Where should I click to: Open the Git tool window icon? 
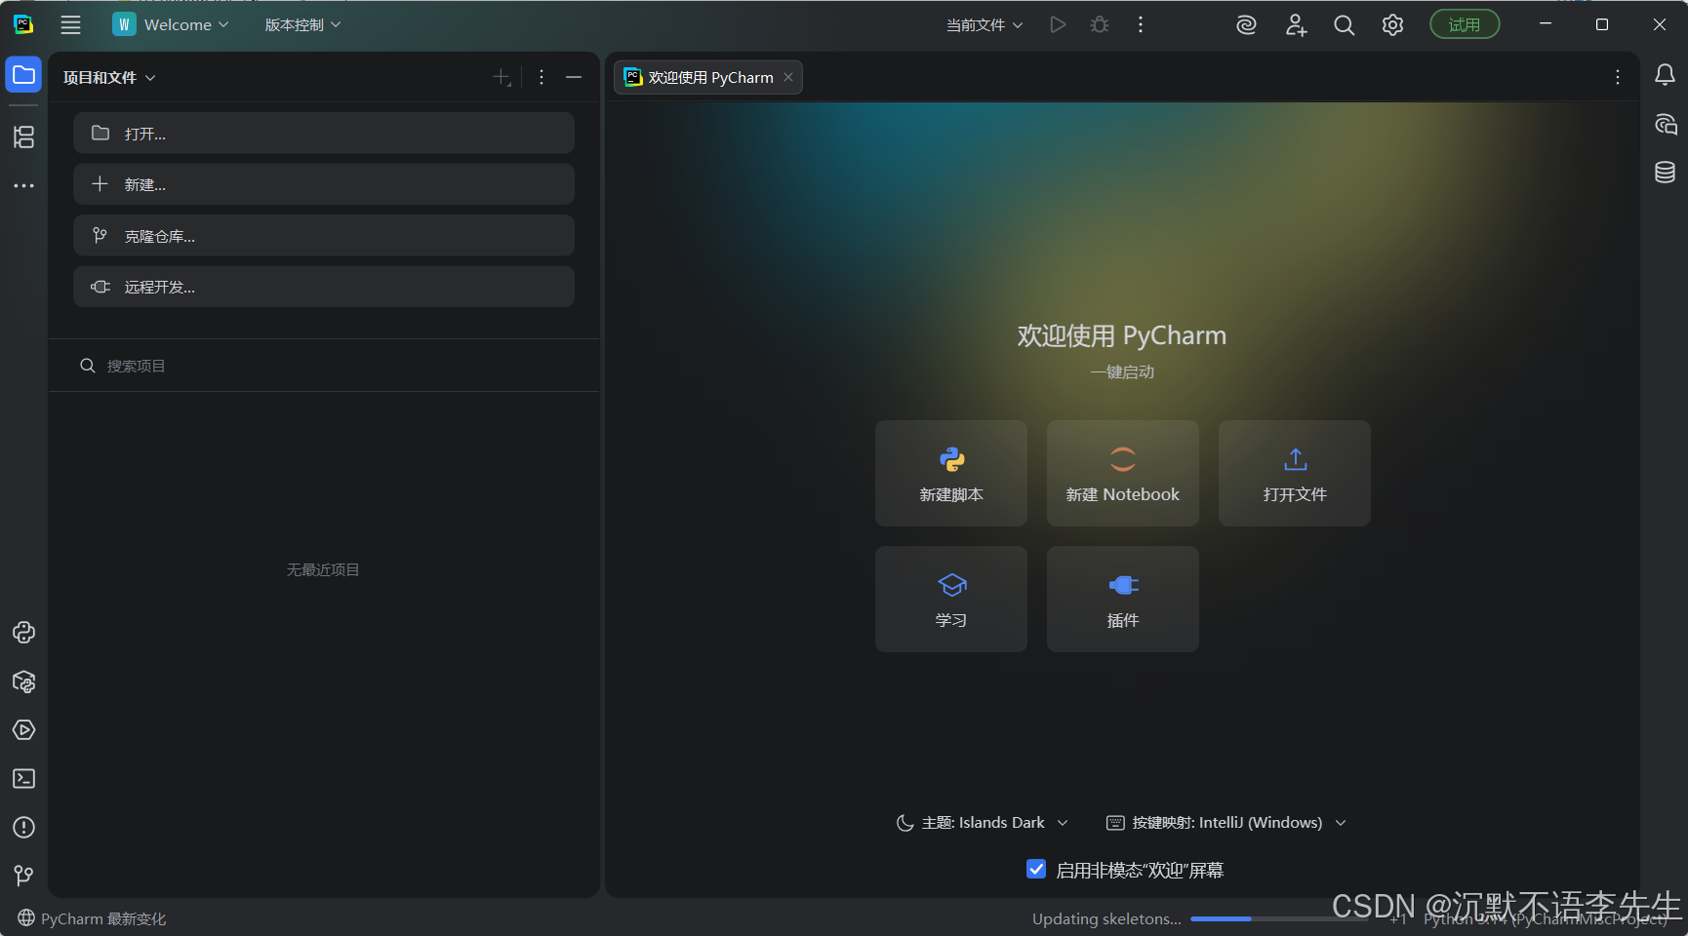(x=23, y=876)
